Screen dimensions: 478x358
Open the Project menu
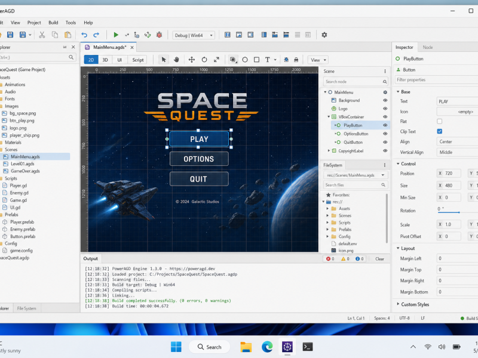(x=34, y=23)
